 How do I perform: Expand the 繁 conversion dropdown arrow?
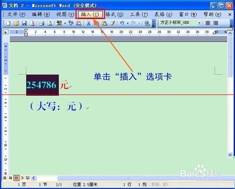point(65,24)
